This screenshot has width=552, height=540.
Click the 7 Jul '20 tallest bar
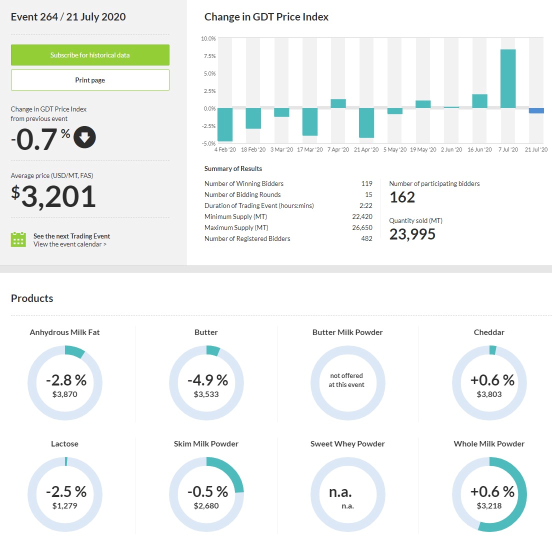[x=508, y=78]
